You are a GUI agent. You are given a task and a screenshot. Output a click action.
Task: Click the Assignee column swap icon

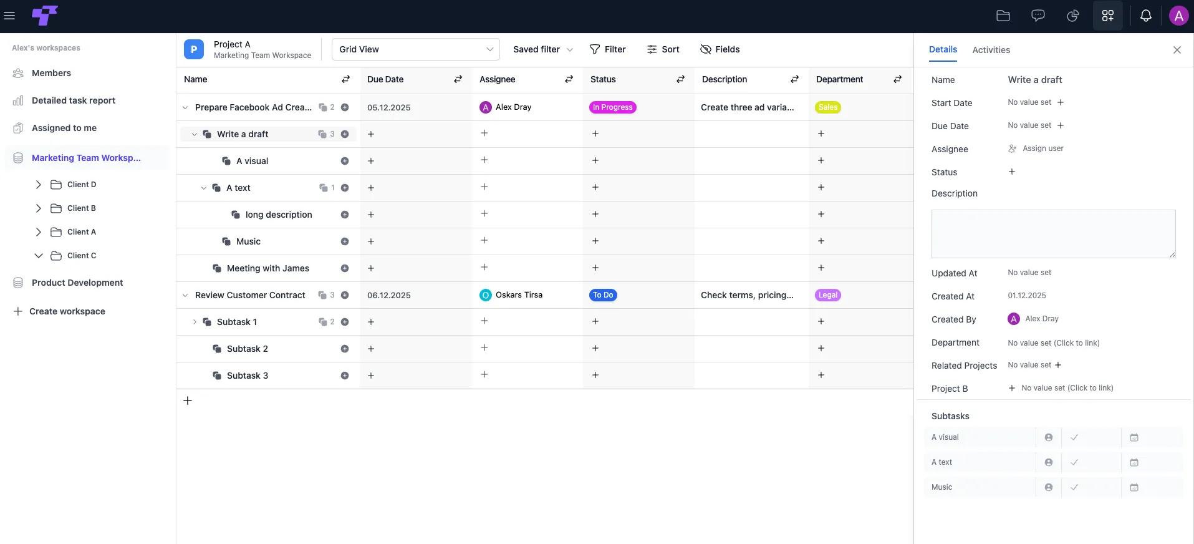point(569,79)
